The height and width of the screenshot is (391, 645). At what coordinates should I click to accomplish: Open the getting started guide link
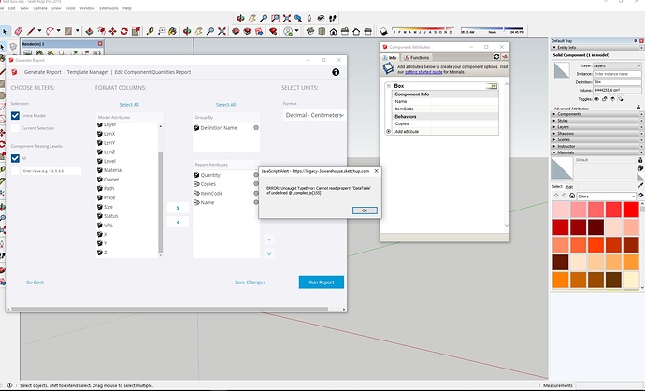pyautogui.click(x=423, y=72)
